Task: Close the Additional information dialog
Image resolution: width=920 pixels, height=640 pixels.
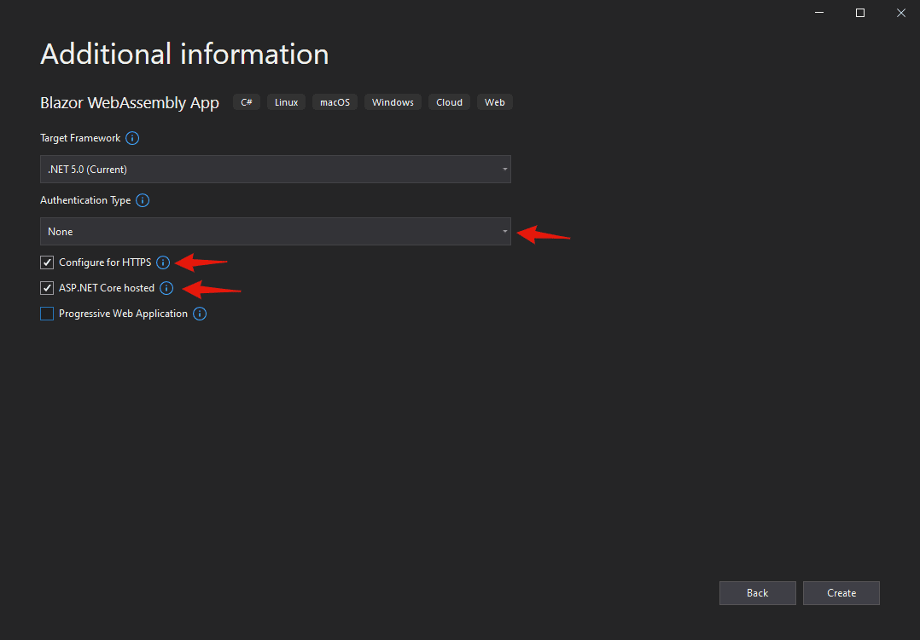Action: (901, 13)
